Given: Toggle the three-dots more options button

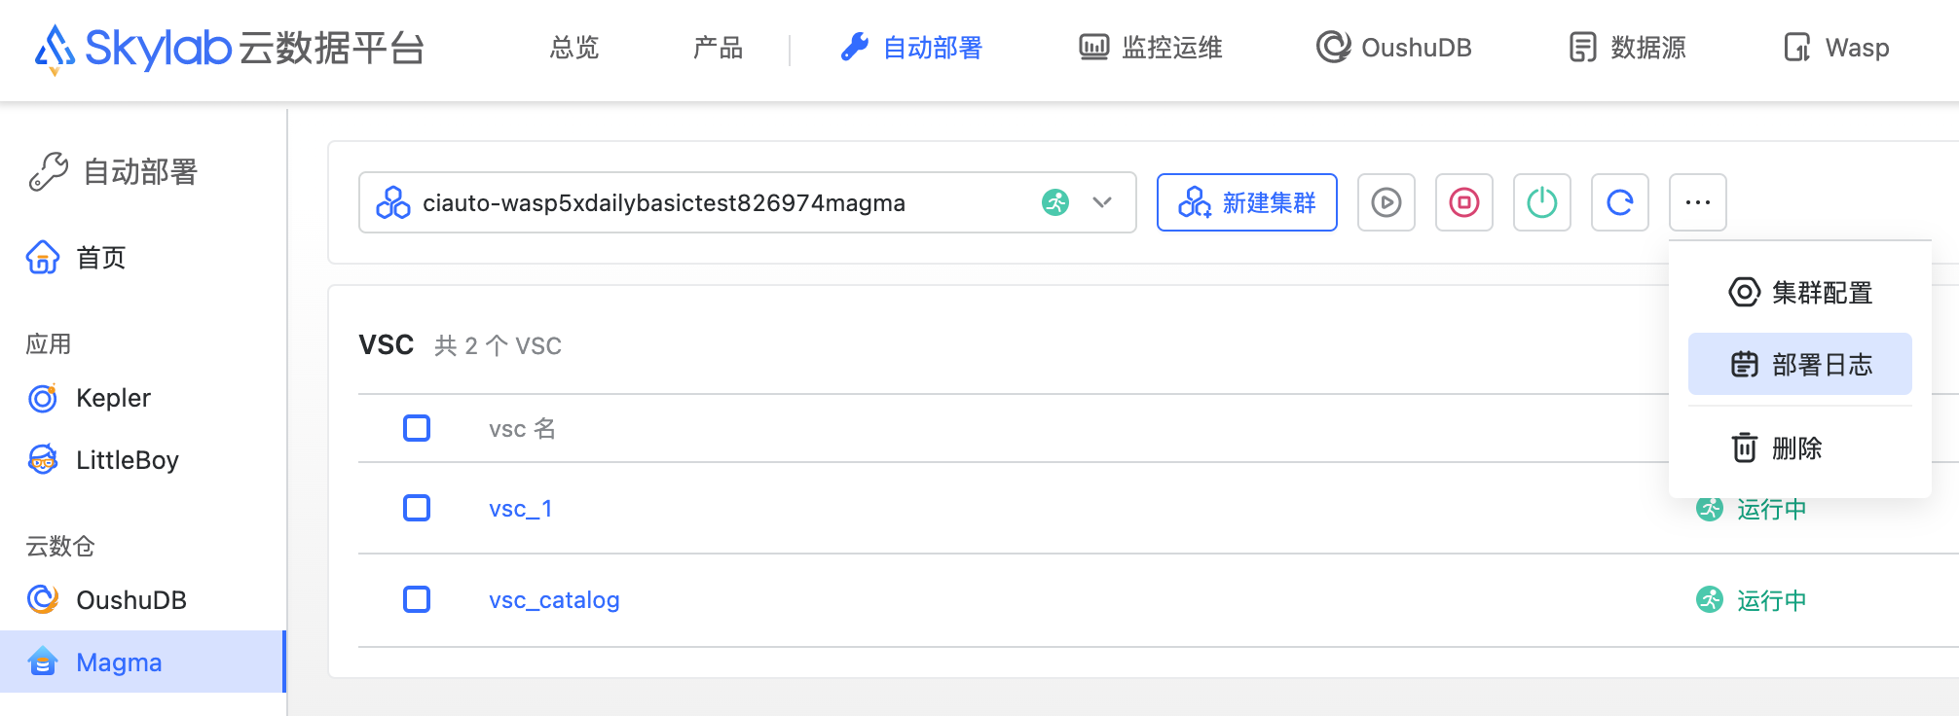Looking at the screenshot, I should coord(1698,202).
